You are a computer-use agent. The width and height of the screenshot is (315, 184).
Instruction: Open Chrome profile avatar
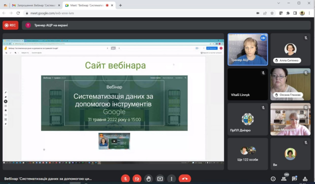[x=302, y=13]
